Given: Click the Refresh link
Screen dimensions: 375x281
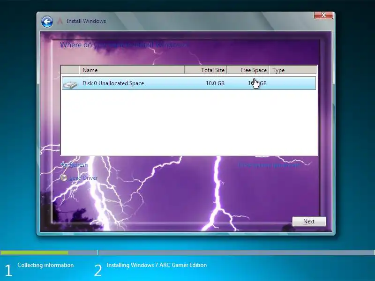Looking at the screenshot, I should (x=78, y=165).
